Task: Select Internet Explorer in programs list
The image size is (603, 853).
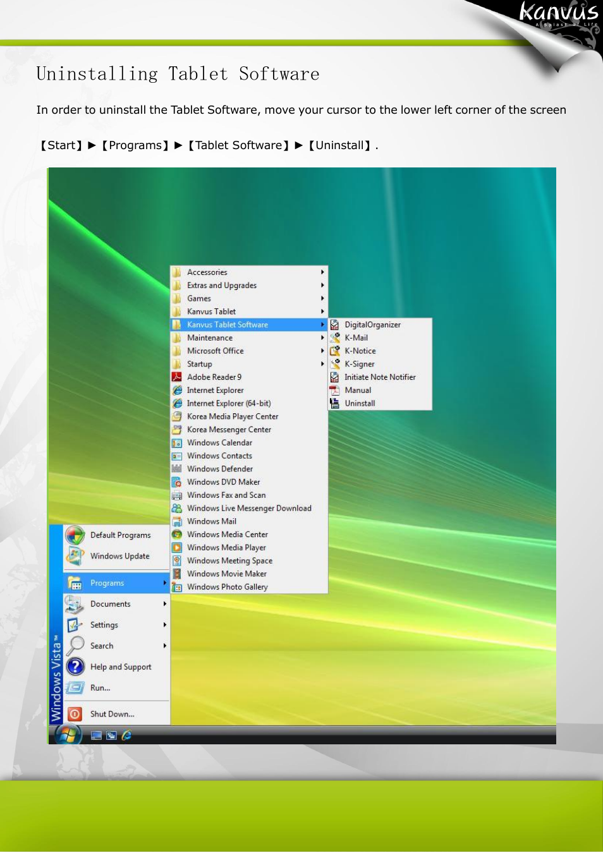Action: (249, 390)
